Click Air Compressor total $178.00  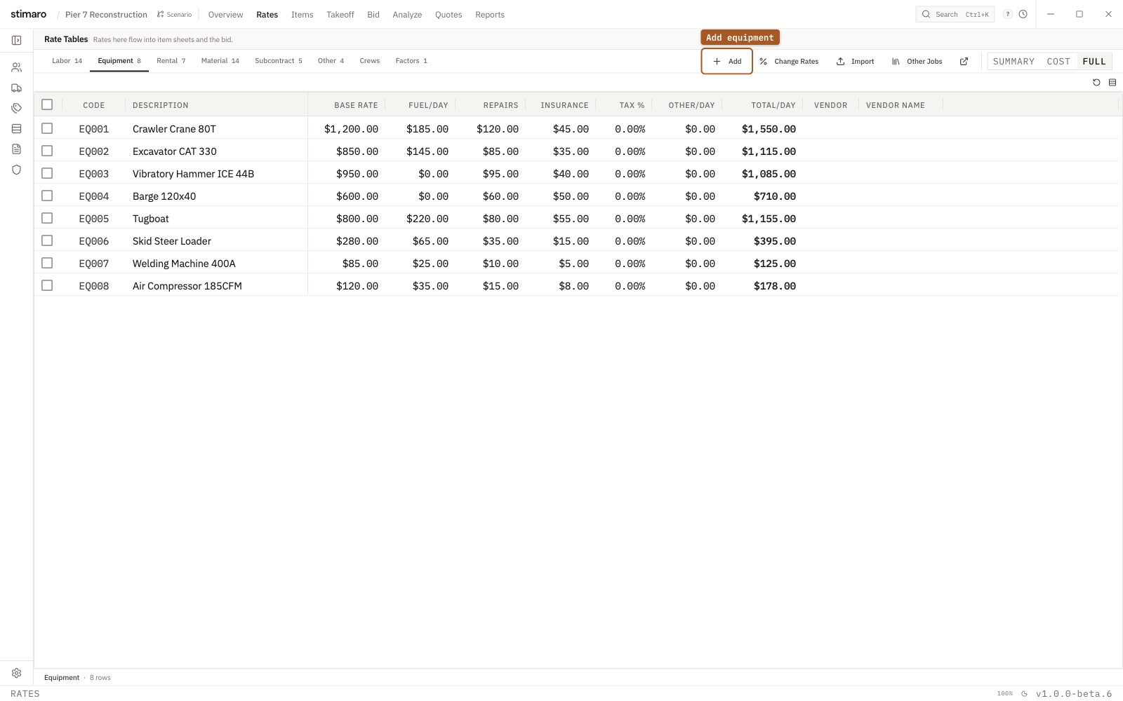tap(774, 286)
